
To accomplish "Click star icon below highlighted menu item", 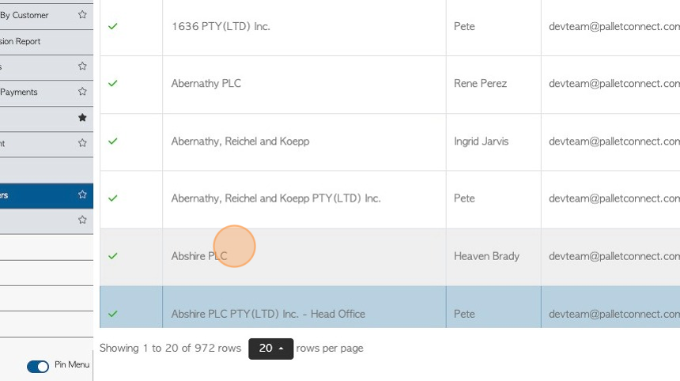I will click(82, 220).
